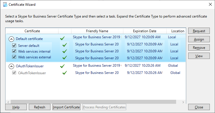Click green checkmark beside Server default
The width and height of the screenshot is (215, 113).
click(x=65, y=45)
